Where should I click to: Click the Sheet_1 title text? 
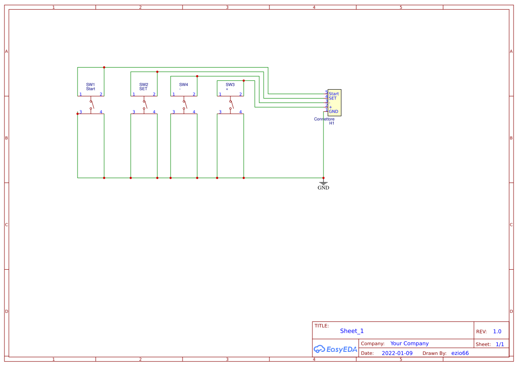coord(351,331)
